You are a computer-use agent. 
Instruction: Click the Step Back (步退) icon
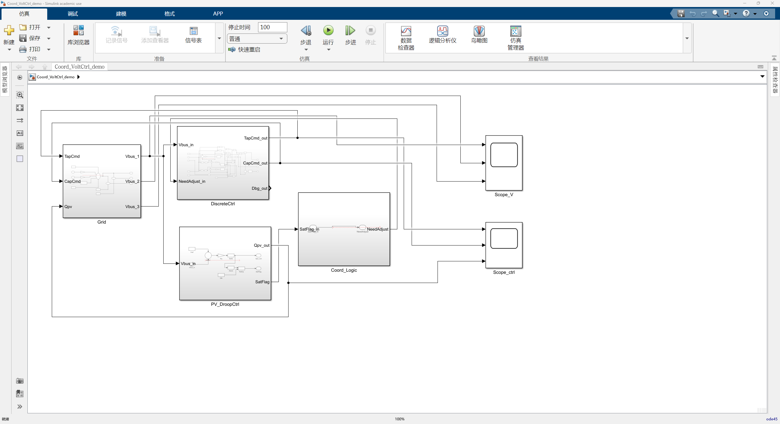(x=306, y=30)
